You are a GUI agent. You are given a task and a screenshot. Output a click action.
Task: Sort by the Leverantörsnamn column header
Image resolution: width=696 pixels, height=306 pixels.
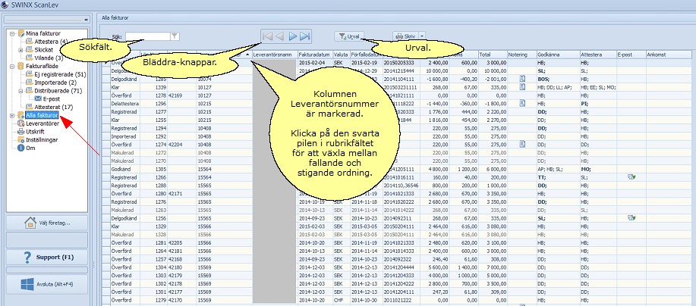(x=274, y=55)
